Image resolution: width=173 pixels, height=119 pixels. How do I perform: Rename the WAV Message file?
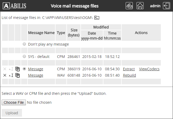11,75
